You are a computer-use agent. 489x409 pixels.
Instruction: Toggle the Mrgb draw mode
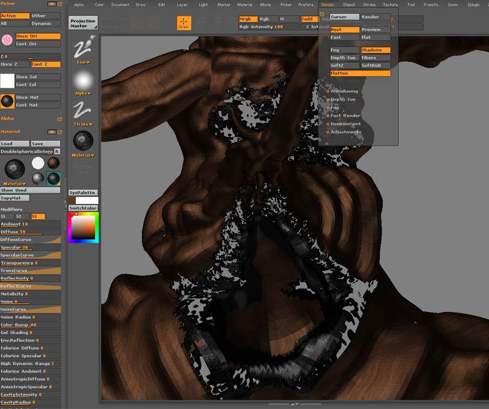(248, 19)
